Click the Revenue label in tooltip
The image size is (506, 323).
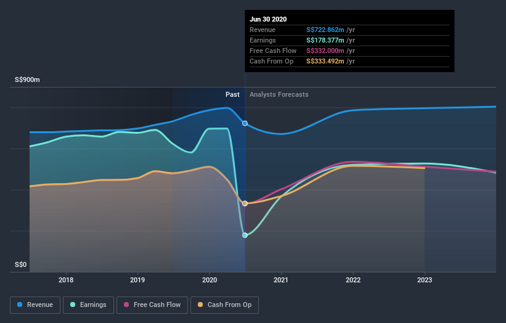[x=263, y=30]
